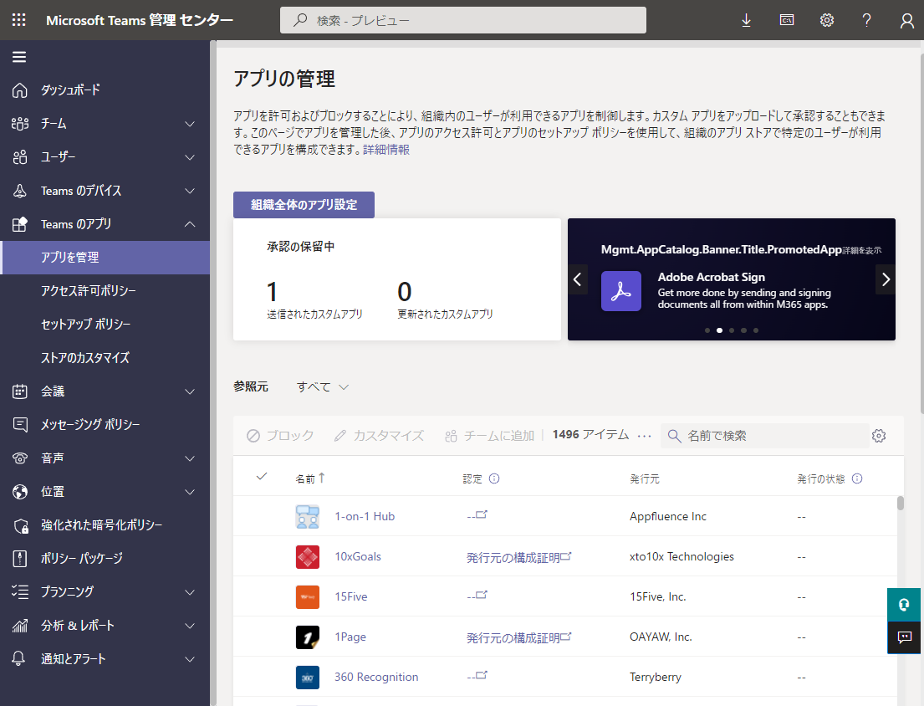The image size is (924, 706).
Task: Open the 参照元 すべて dropdown
Action: [x=323, y=387]
